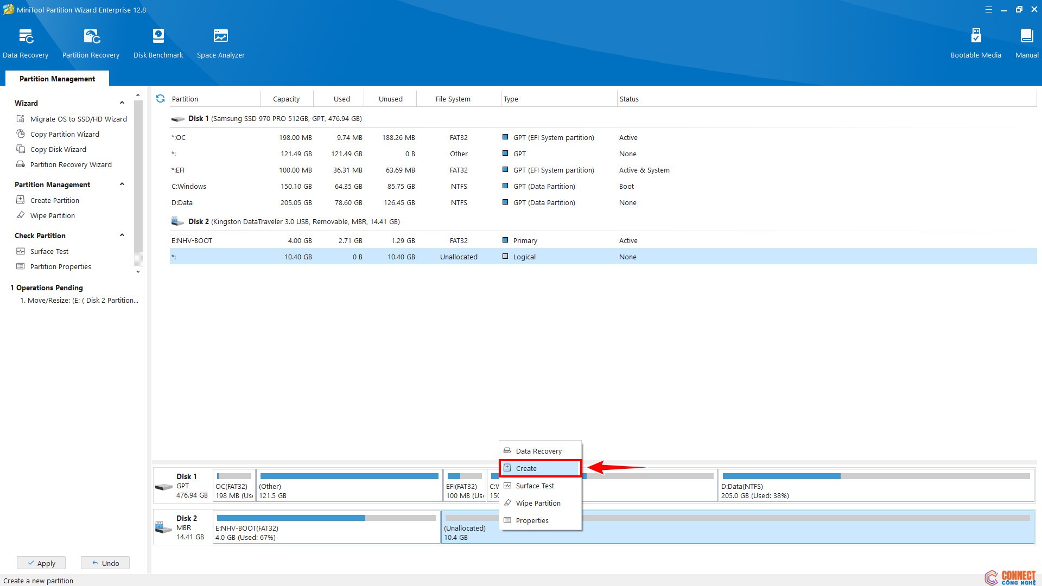Click the D:Data(NTFS) usage bar
1042x586 pixels.
point(876,476)
